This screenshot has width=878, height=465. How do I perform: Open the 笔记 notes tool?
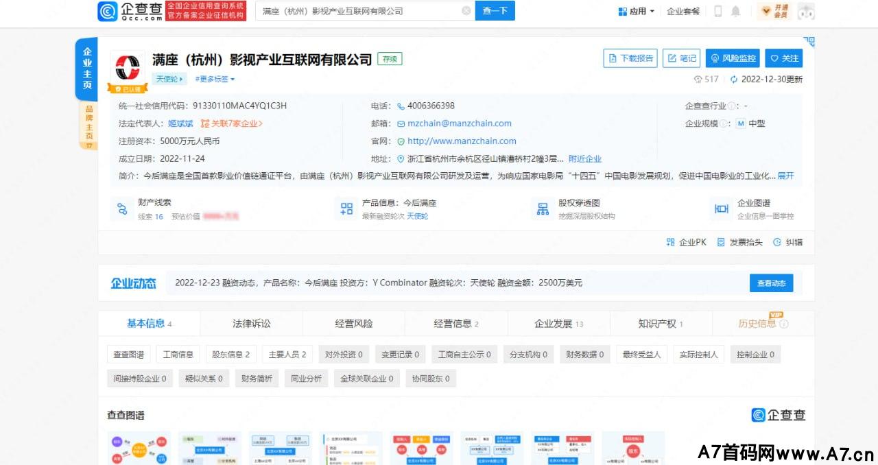tap(680, 58)
